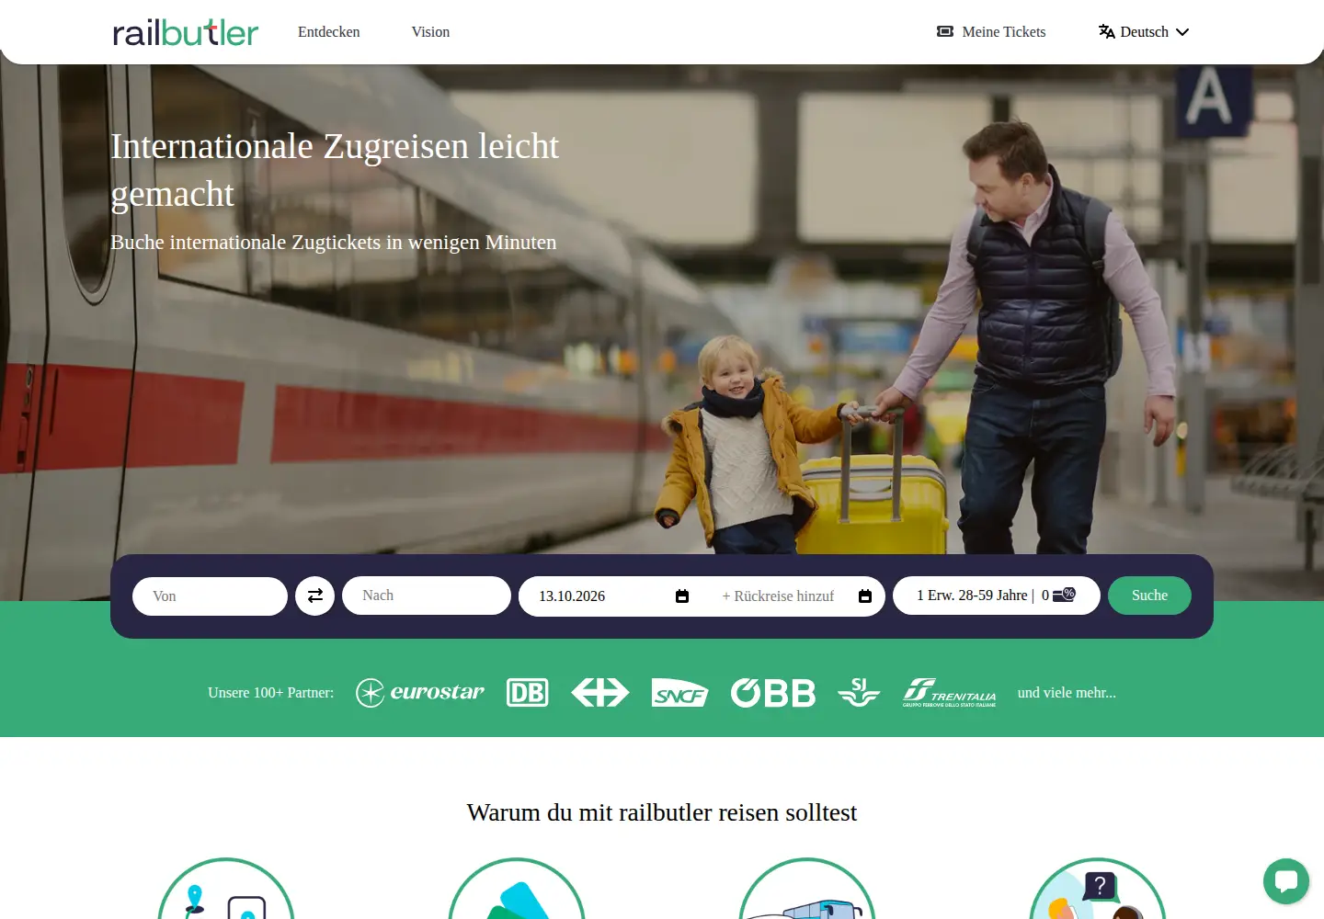Go to Meine Tickets
This screenshot has height=919, width=1324.
[x=991, y=32]
